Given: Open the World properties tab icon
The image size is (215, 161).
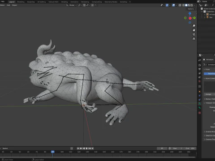Looking at the screenshot, I should coord(200,81).
